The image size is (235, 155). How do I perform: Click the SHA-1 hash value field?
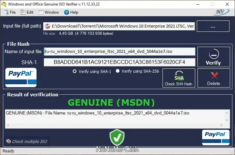pyautogui.click(x=119, y=62)
